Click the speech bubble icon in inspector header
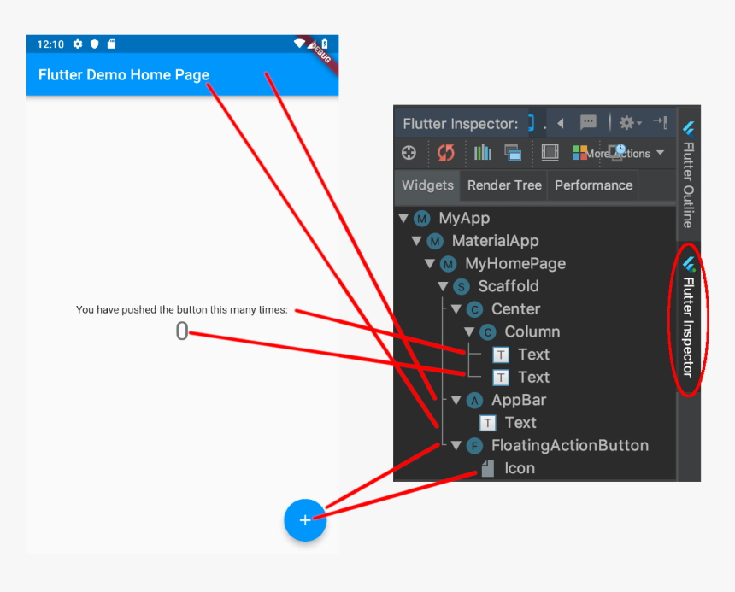 [588, 123]
